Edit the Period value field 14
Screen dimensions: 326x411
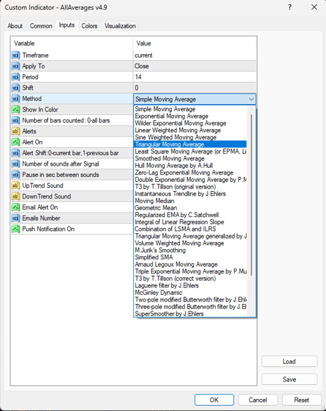(x=195, y=77)
